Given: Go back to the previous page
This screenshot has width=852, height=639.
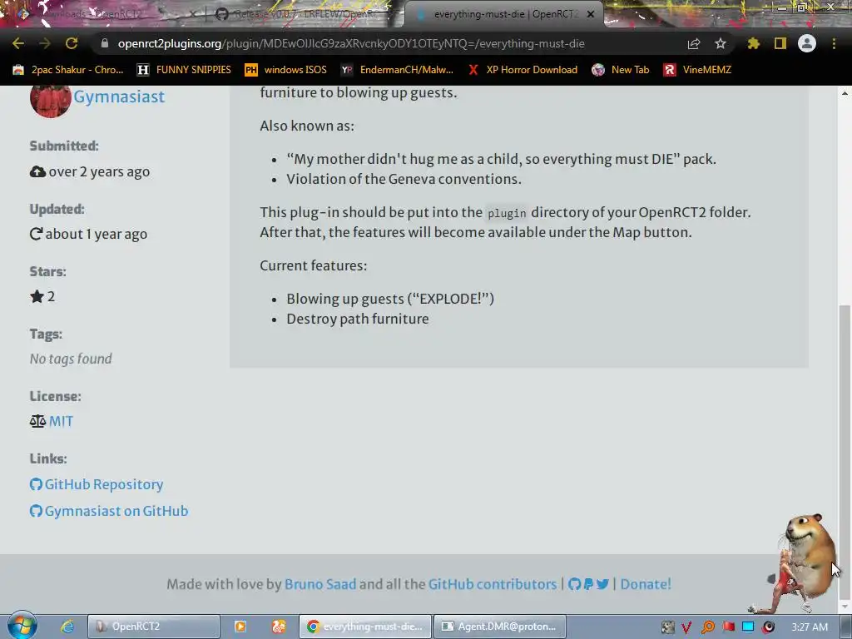Looking at the screenshot, I should point(18,43).
